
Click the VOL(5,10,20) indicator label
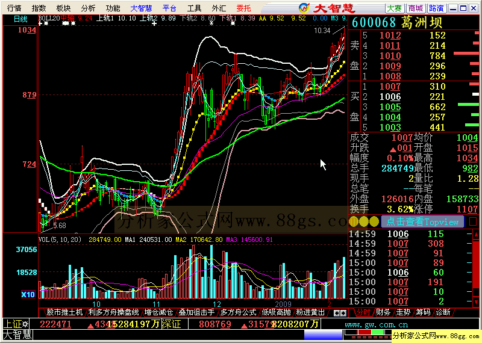[x=60, y=239]
